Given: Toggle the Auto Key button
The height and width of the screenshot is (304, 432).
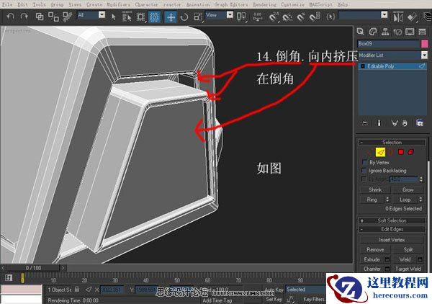Looking at the screenshot, I should coord(274,290).
